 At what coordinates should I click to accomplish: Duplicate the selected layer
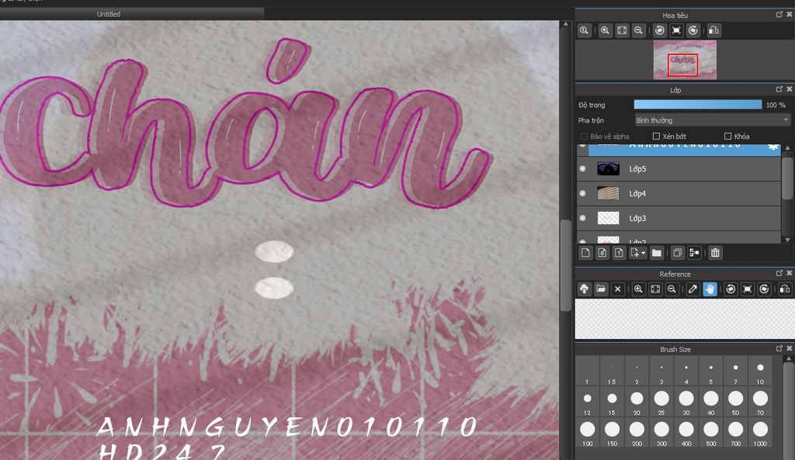click(x=677, y=253)
